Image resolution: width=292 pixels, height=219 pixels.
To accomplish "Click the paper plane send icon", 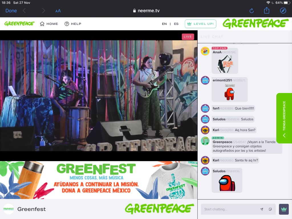I will [x=261, y=209].
